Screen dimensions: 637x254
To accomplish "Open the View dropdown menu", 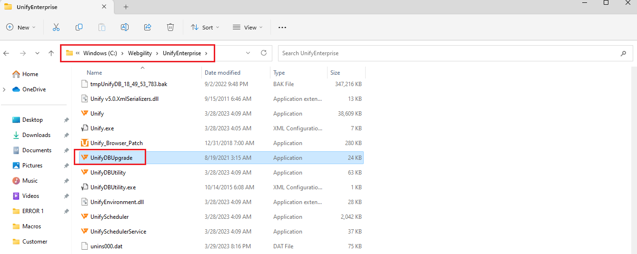I will (248, 27).
